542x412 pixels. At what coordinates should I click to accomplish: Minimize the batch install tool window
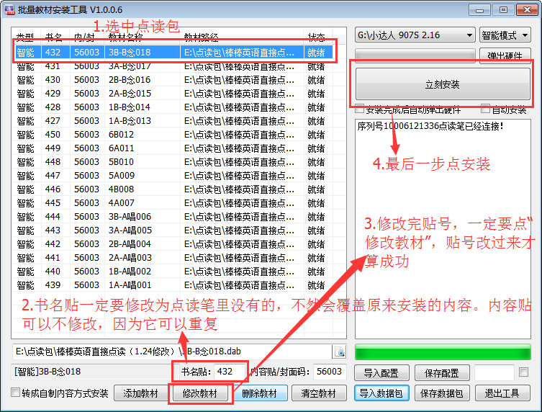(x=482, y=9)
